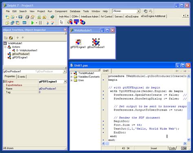Select the arrow pointer in component palette

[61, 22]
